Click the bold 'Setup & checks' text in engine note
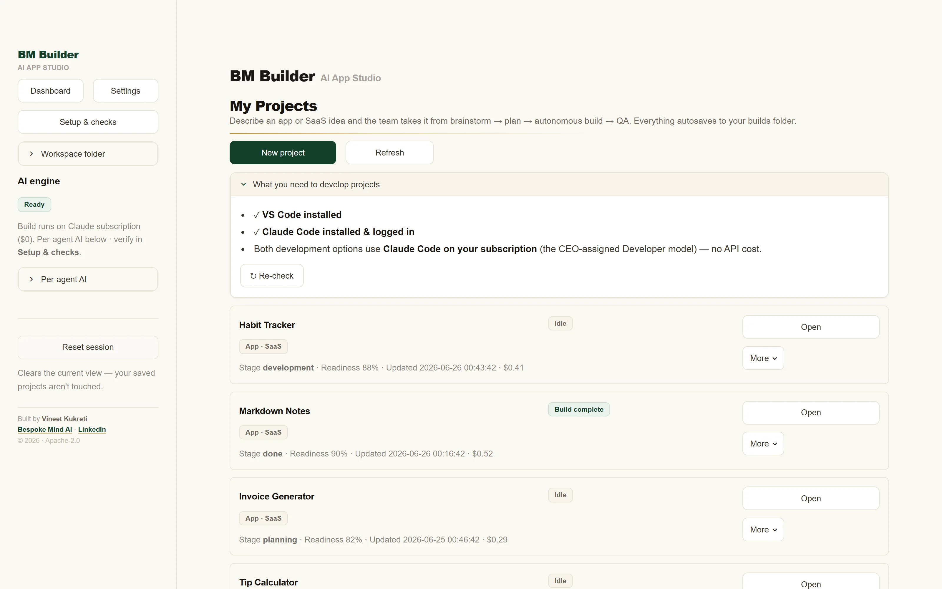Image resolution: width=942 pixels, height=589 pixels. pos(48,252)
